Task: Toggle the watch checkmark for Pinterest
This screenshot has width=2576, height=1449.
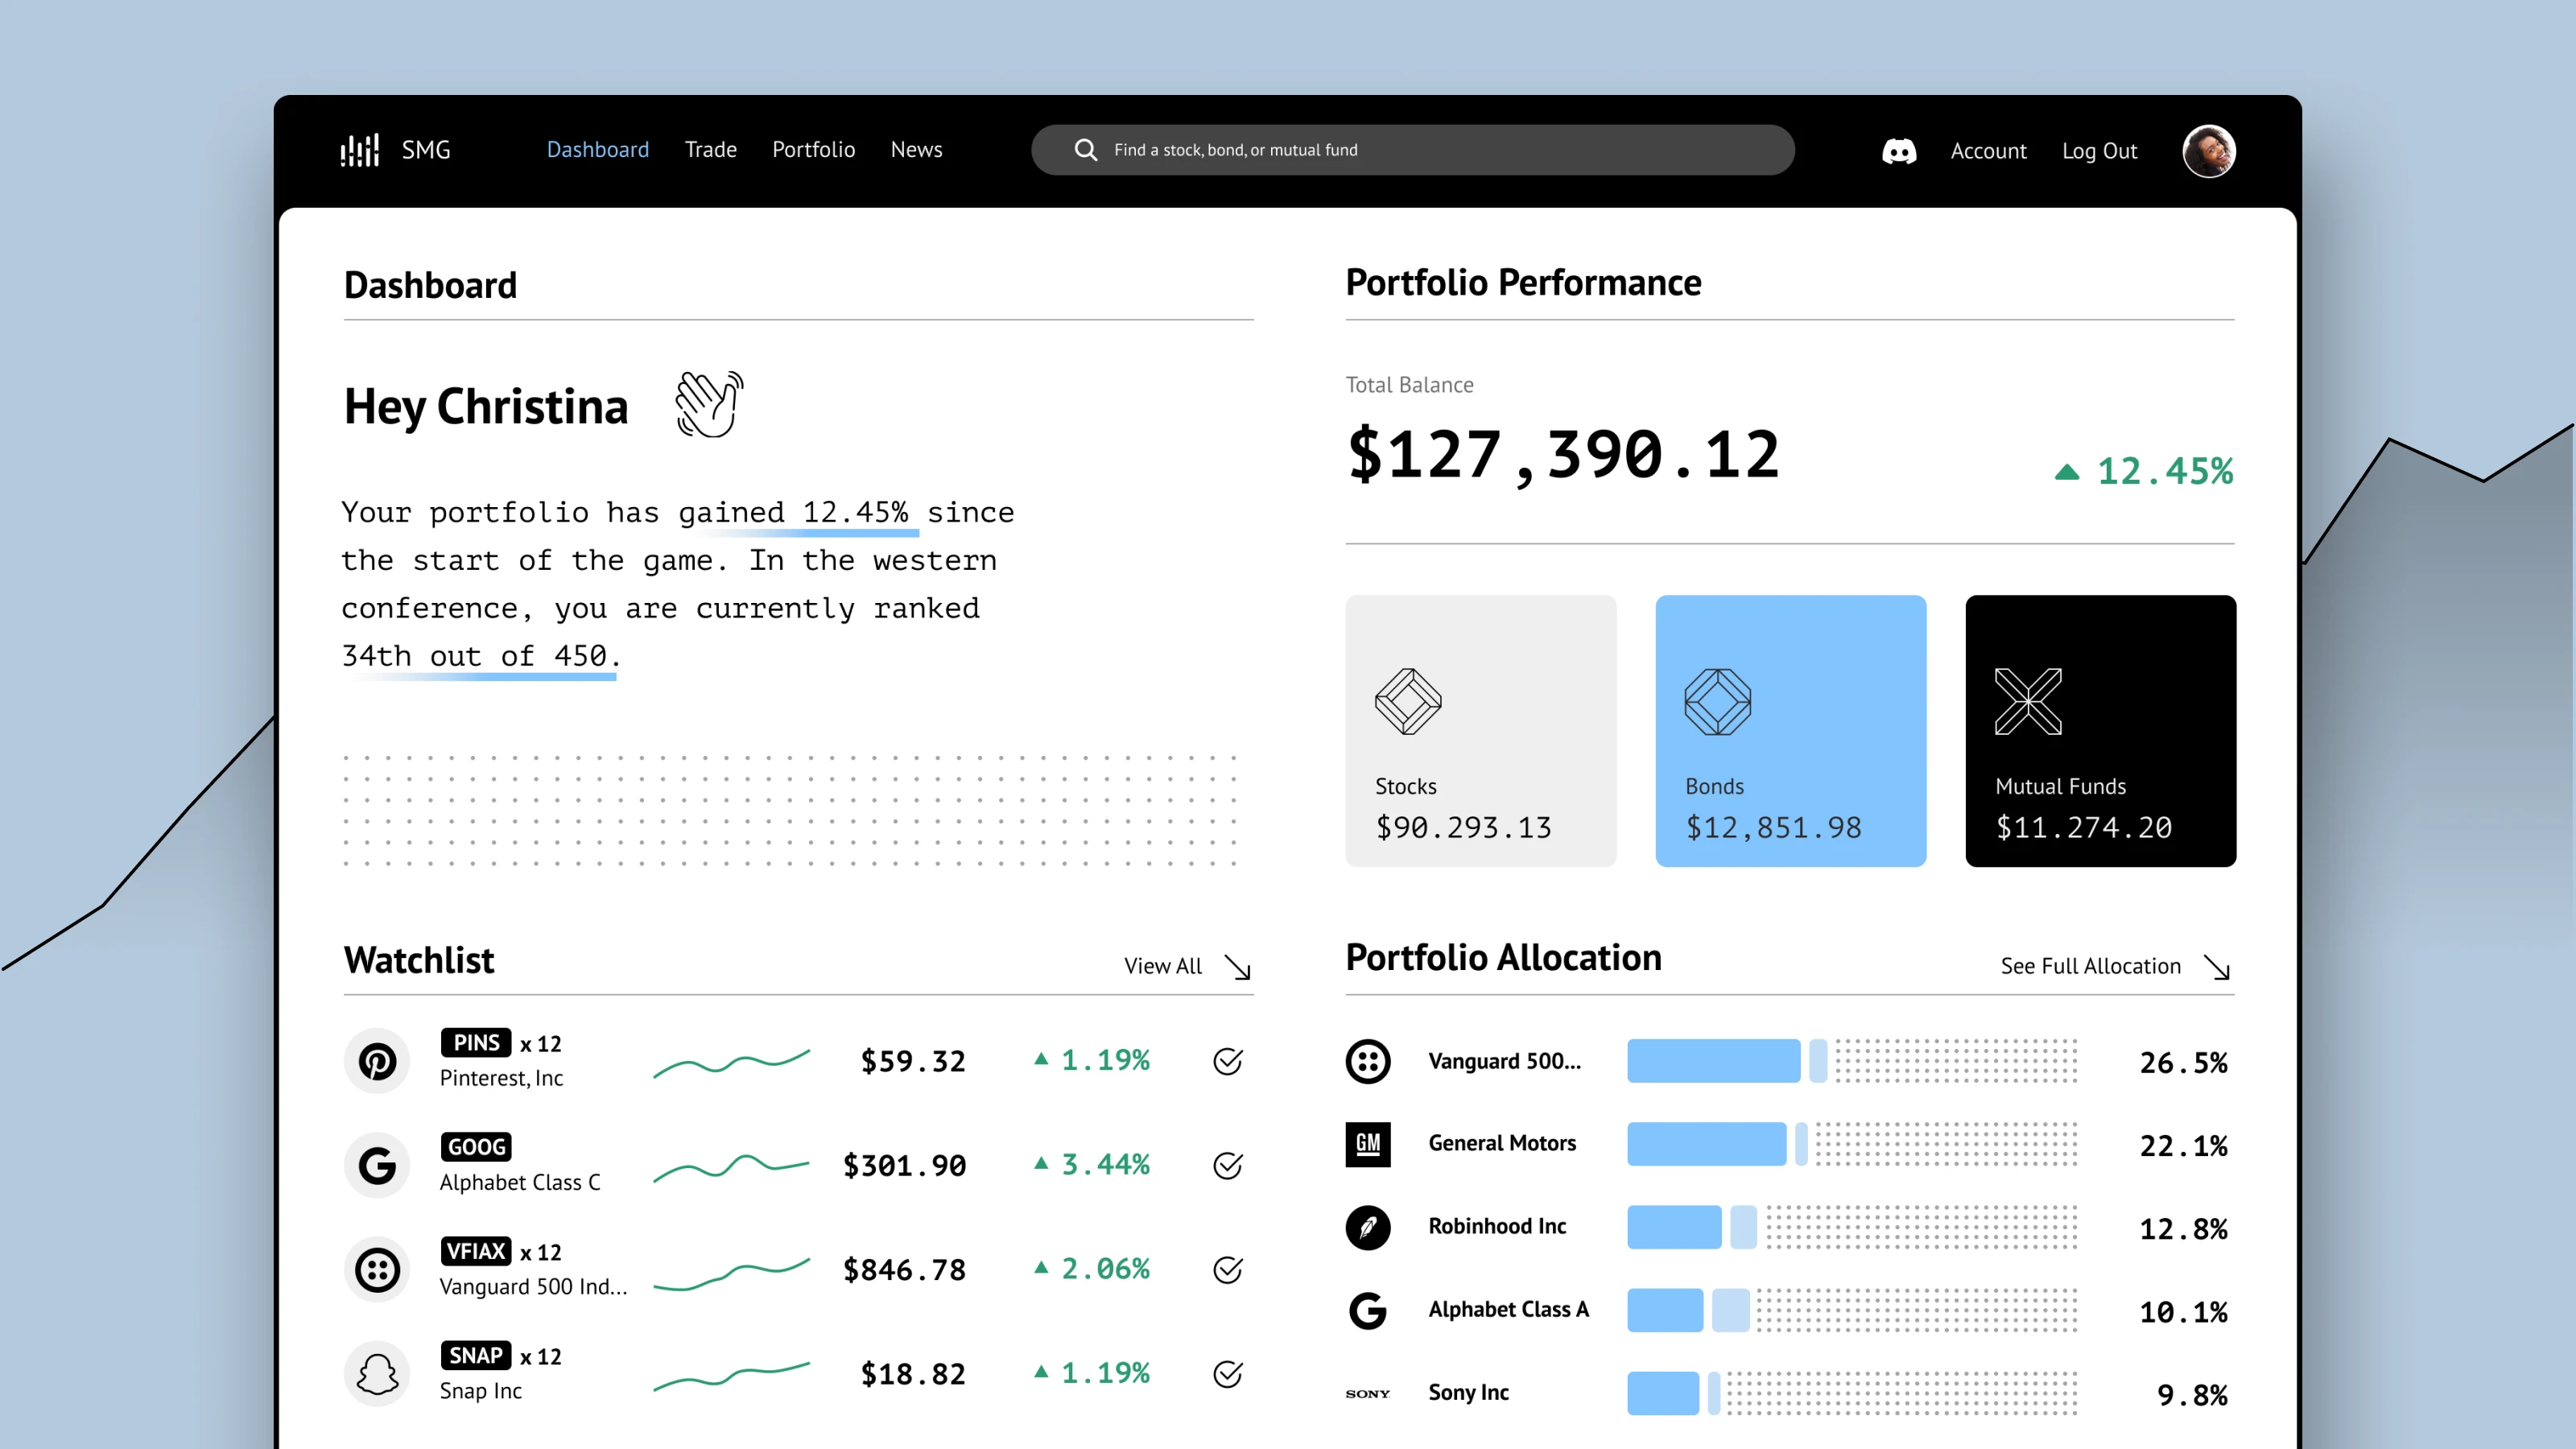Action: click(x=1227, y=1061)
